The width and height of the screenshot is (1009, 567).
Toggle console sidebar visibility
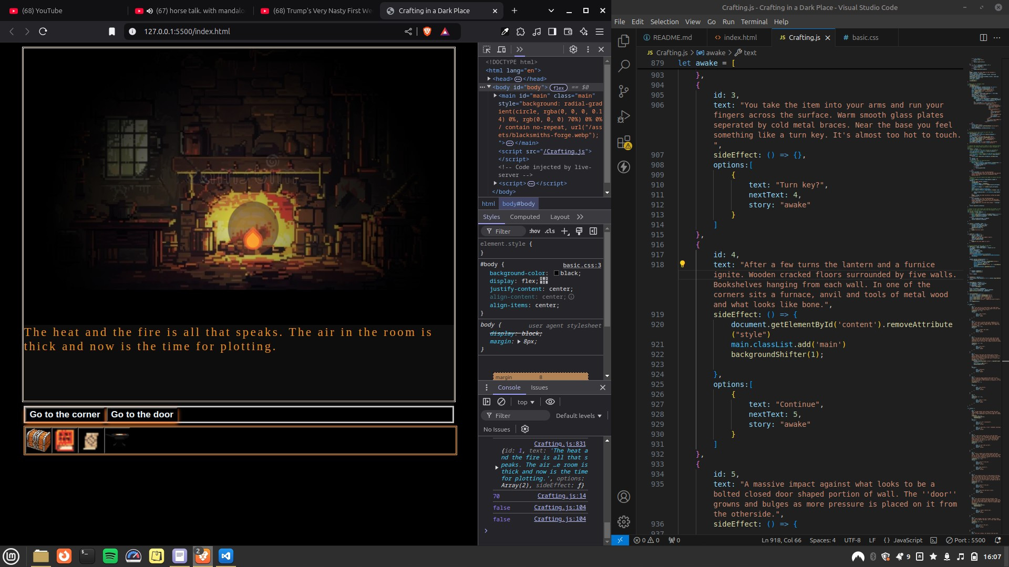click(x=487, y=402)
